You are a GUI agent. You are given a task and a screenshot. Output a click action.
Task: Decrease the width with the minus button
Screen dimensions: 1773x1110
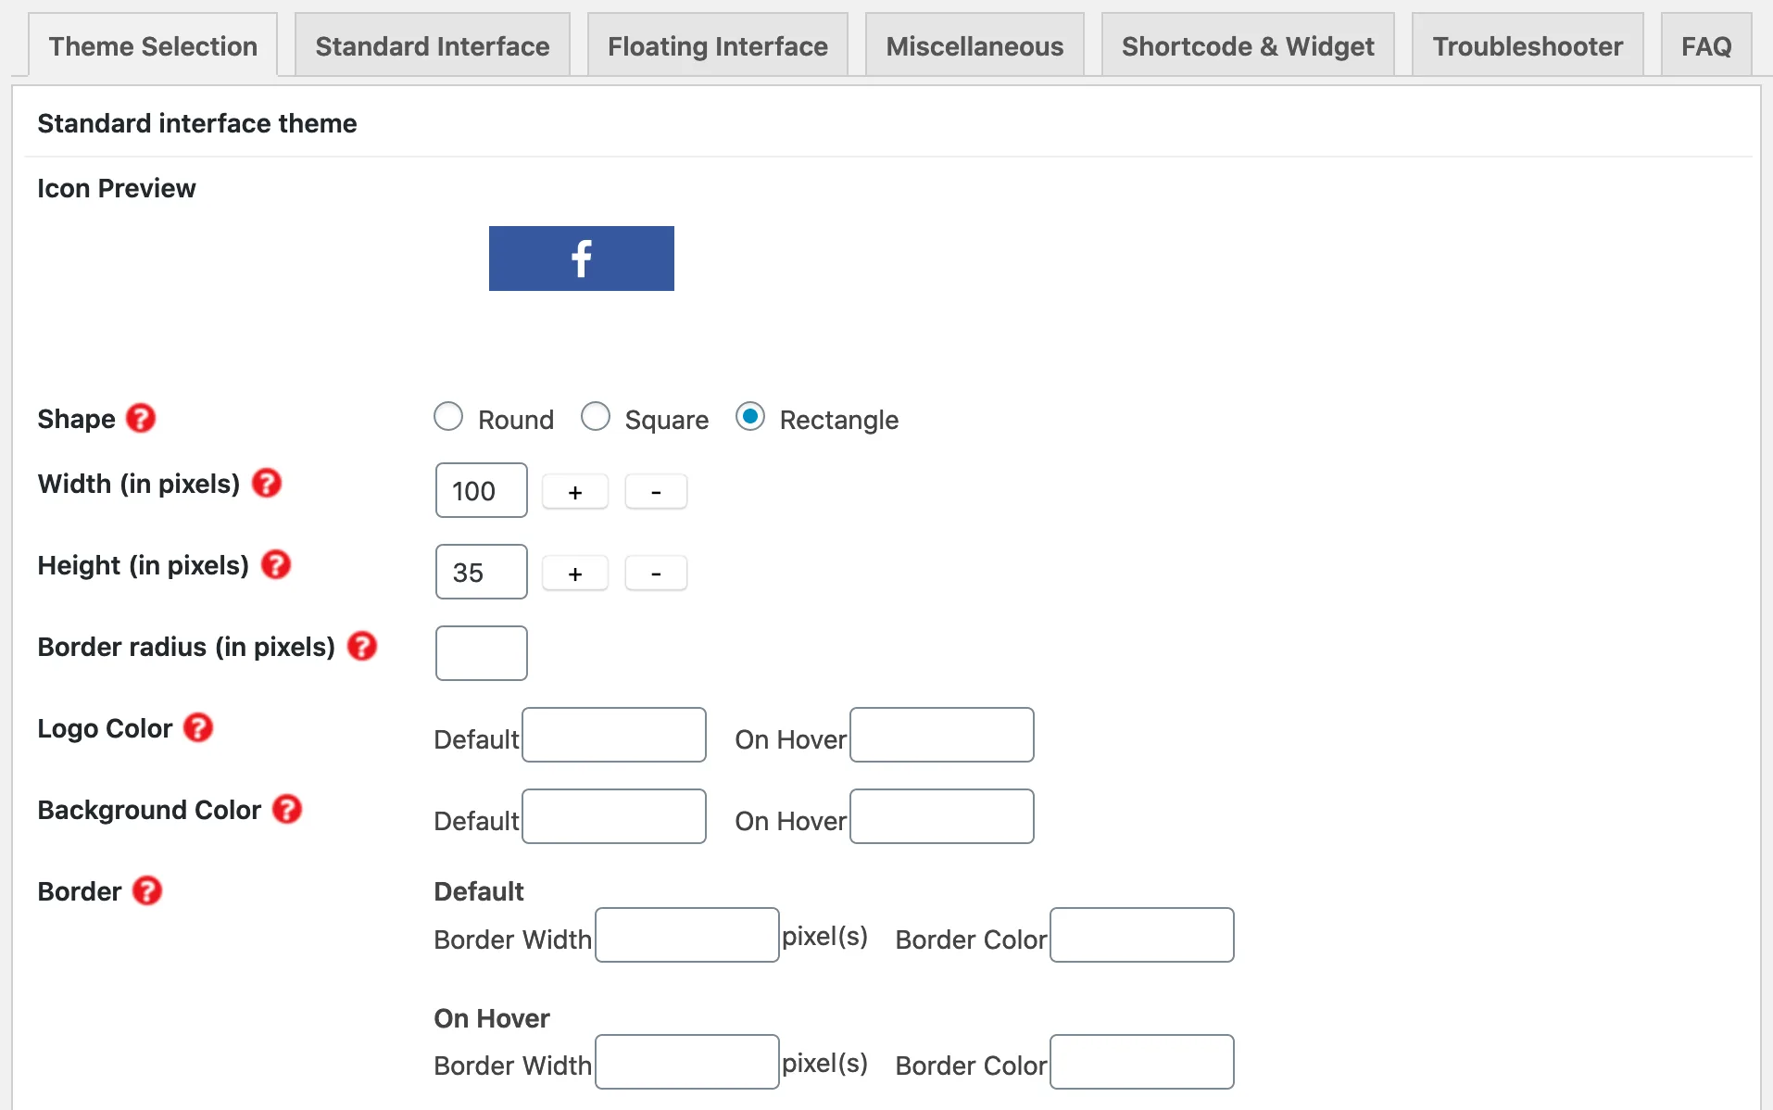[656, 491]
